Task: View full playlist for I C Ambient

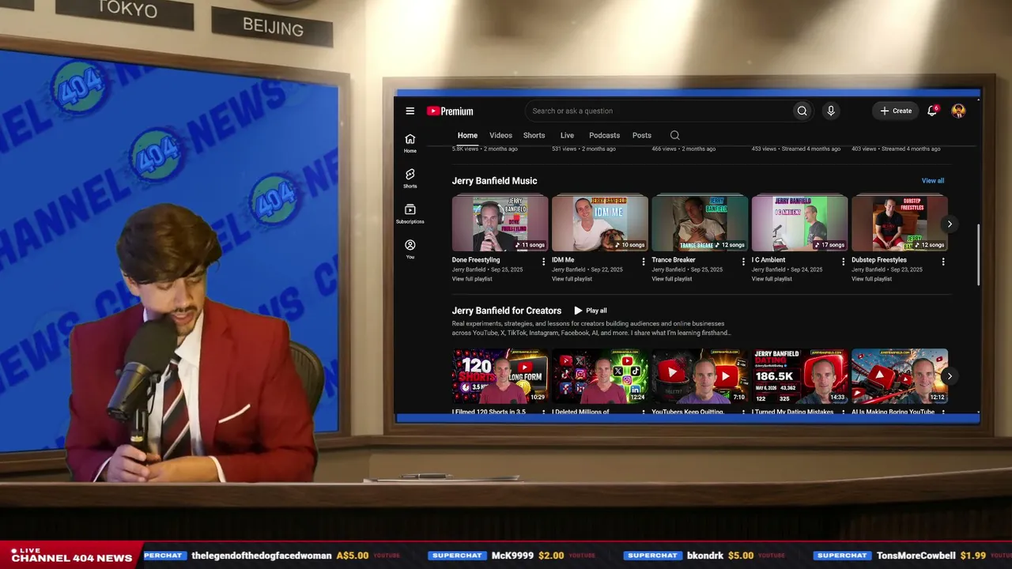Action: coord(772,279)
